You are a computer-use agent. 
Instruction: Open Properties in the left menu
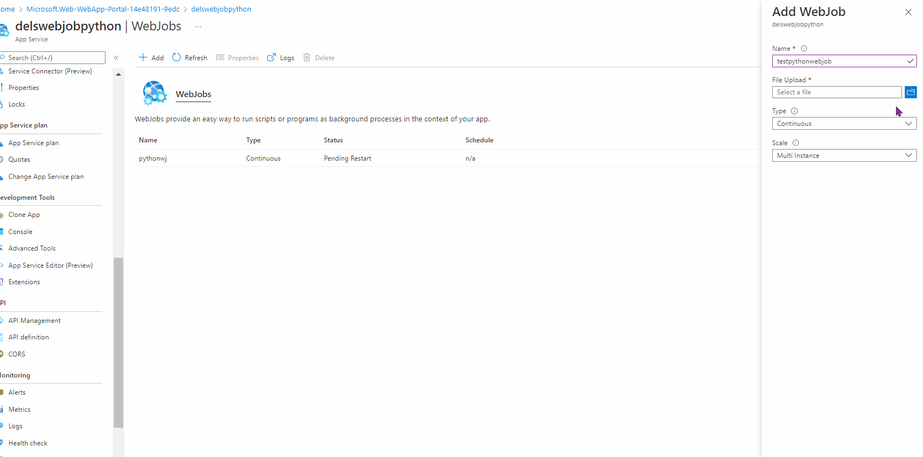(x=24, y=88)
